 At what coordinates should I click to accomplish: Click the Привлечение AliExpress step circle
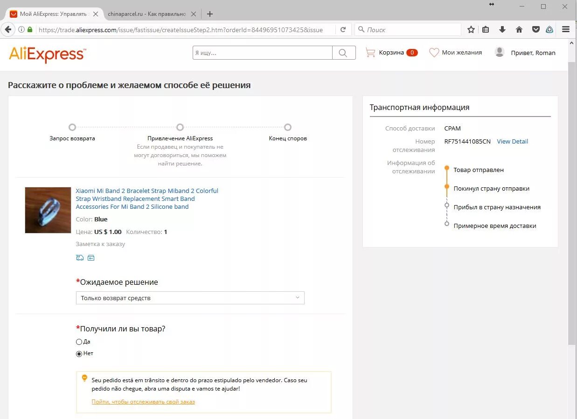tap(180, 127)
